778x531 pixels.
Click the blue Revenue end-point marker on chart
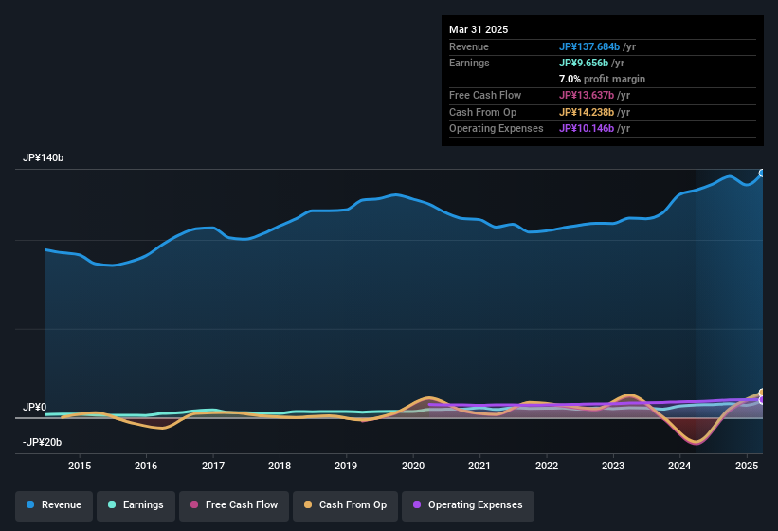point(763,173)
